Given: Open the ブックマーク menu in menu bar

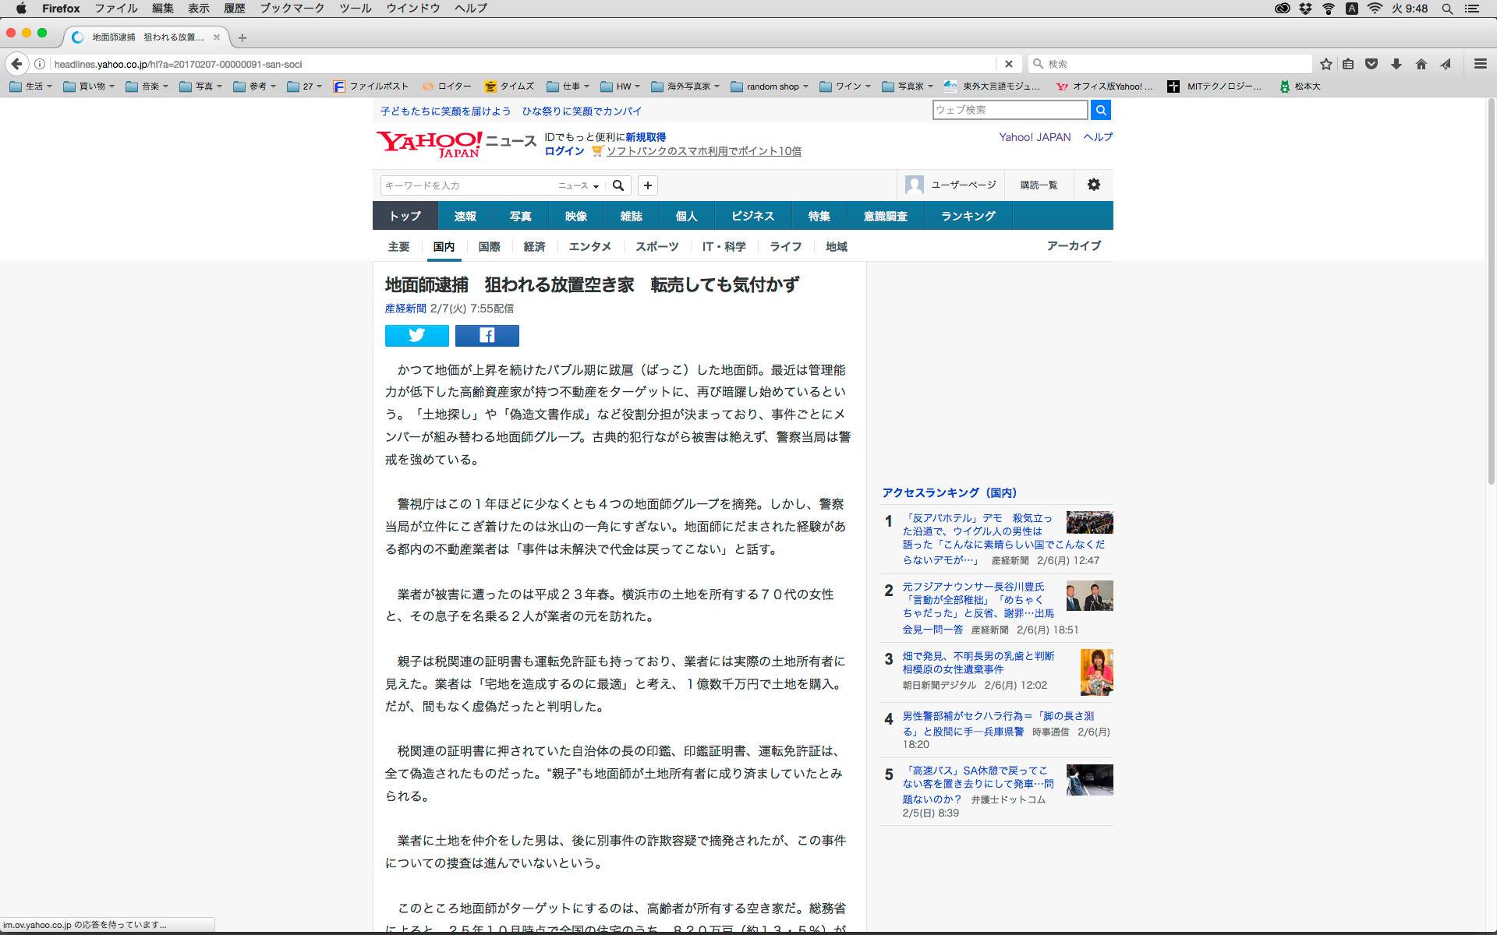Looking at the screenshot, I should [292, 9].
